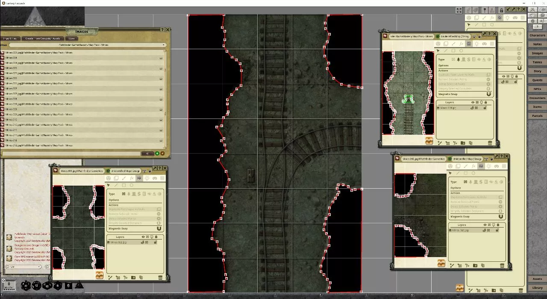Toggle lock on Mines 010.jpg layer
The image size is (547, 299).
pos(497,230)
